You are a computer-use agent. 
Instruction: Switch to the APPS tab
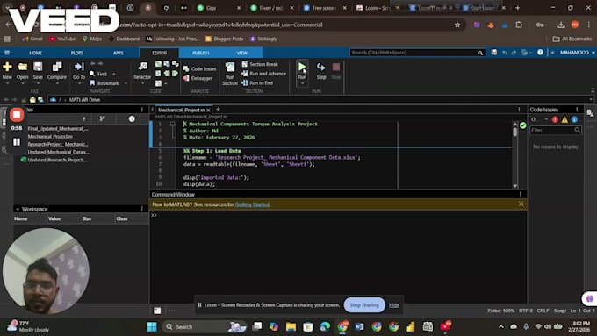(118, 53)
